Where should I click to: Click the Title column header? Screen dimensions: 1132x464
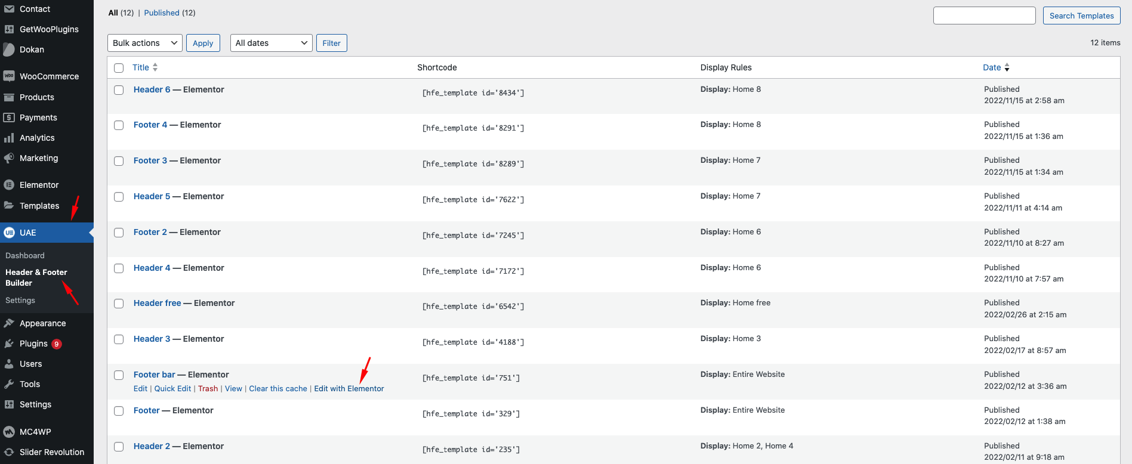141,67
